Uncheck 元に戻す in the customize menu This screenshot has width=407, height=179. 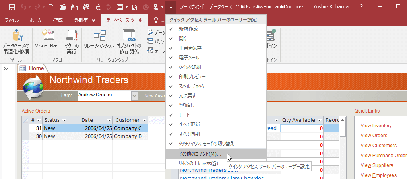pos(216,95)
